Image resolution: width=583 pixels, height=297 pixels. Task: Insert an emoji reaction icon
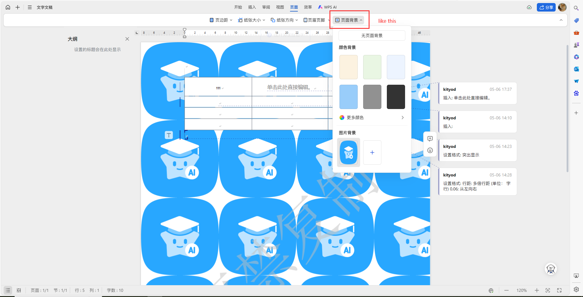(430, 150)
